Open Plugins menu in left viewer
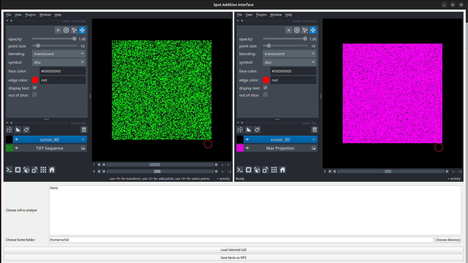 30,15
